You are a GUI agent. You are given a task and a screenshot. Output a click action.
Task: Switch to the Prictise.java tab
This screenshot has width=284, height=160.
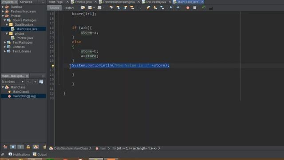pos(83,2)
